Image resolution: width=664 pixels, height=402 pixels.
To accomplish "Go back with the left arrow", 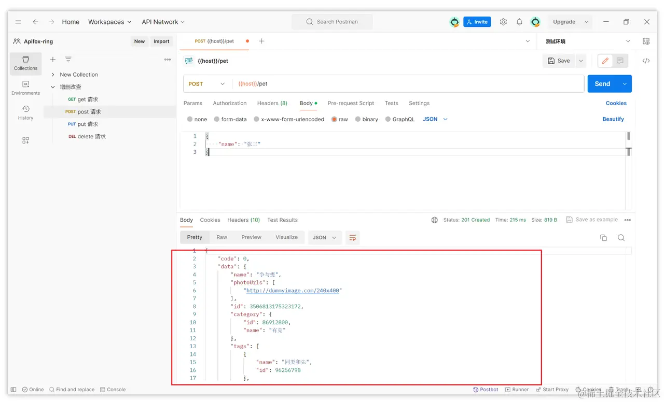I will [x=35, y=22].
